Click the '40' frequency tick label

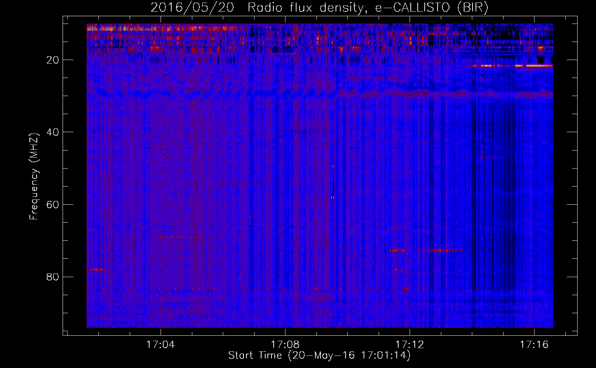click(53, 132)
